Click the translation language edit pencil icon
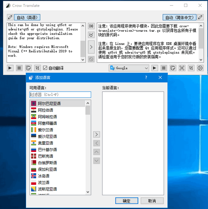The width and height of the screenshot is (208, 209). click(x=200, y=17)
